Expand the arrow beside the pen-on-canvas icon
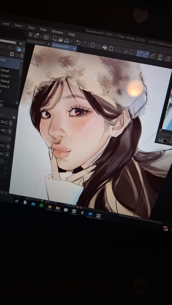172x305 pixels. click(x=41, y=36)
